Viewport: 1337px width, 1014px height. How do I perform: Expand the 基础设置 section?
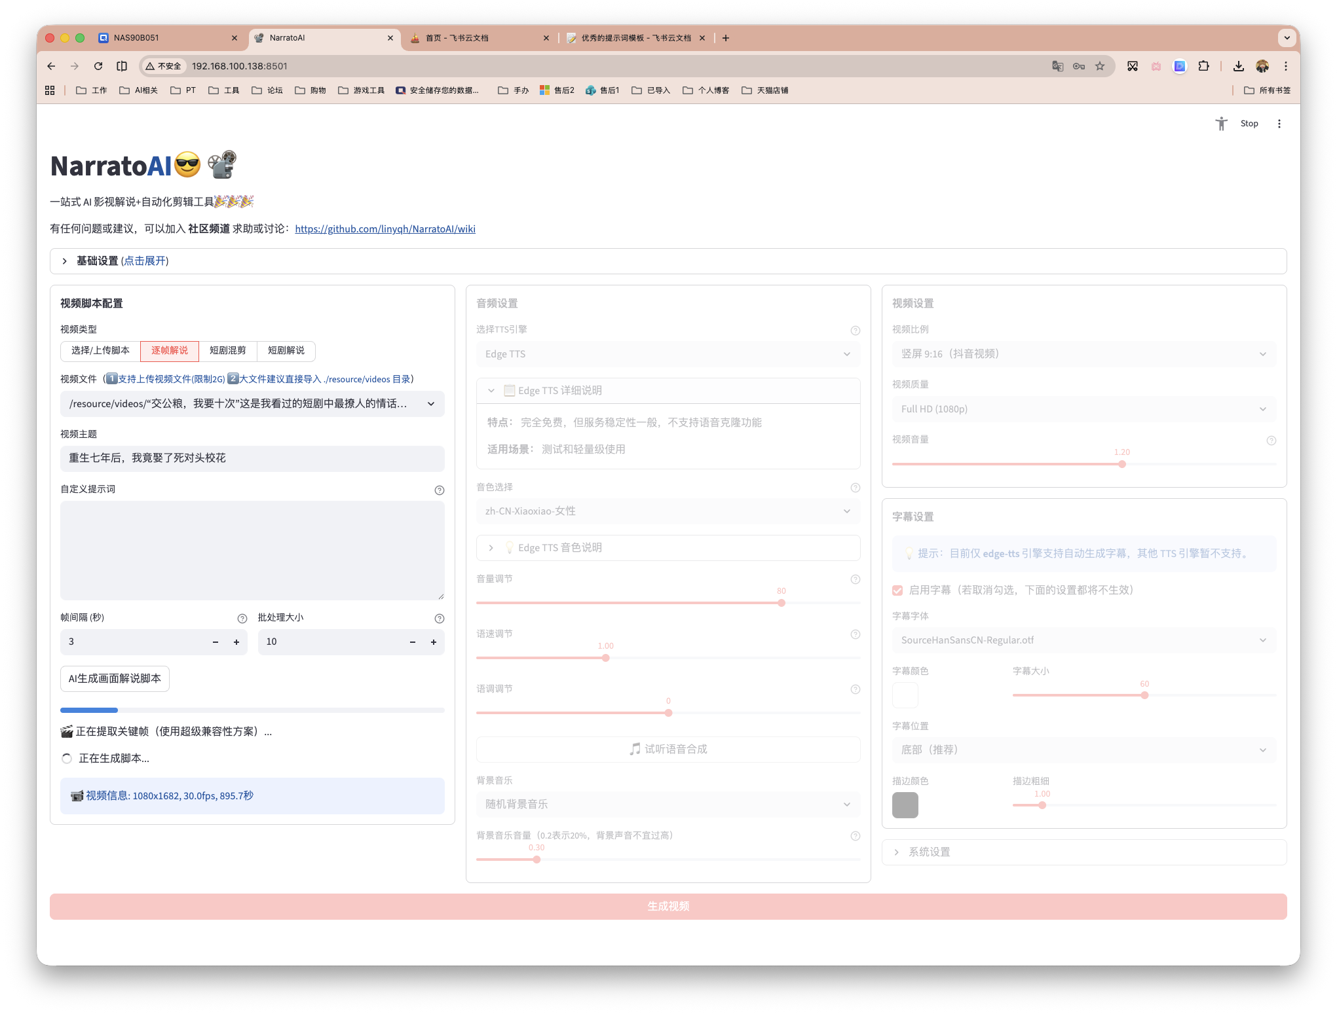pos(122,261)
